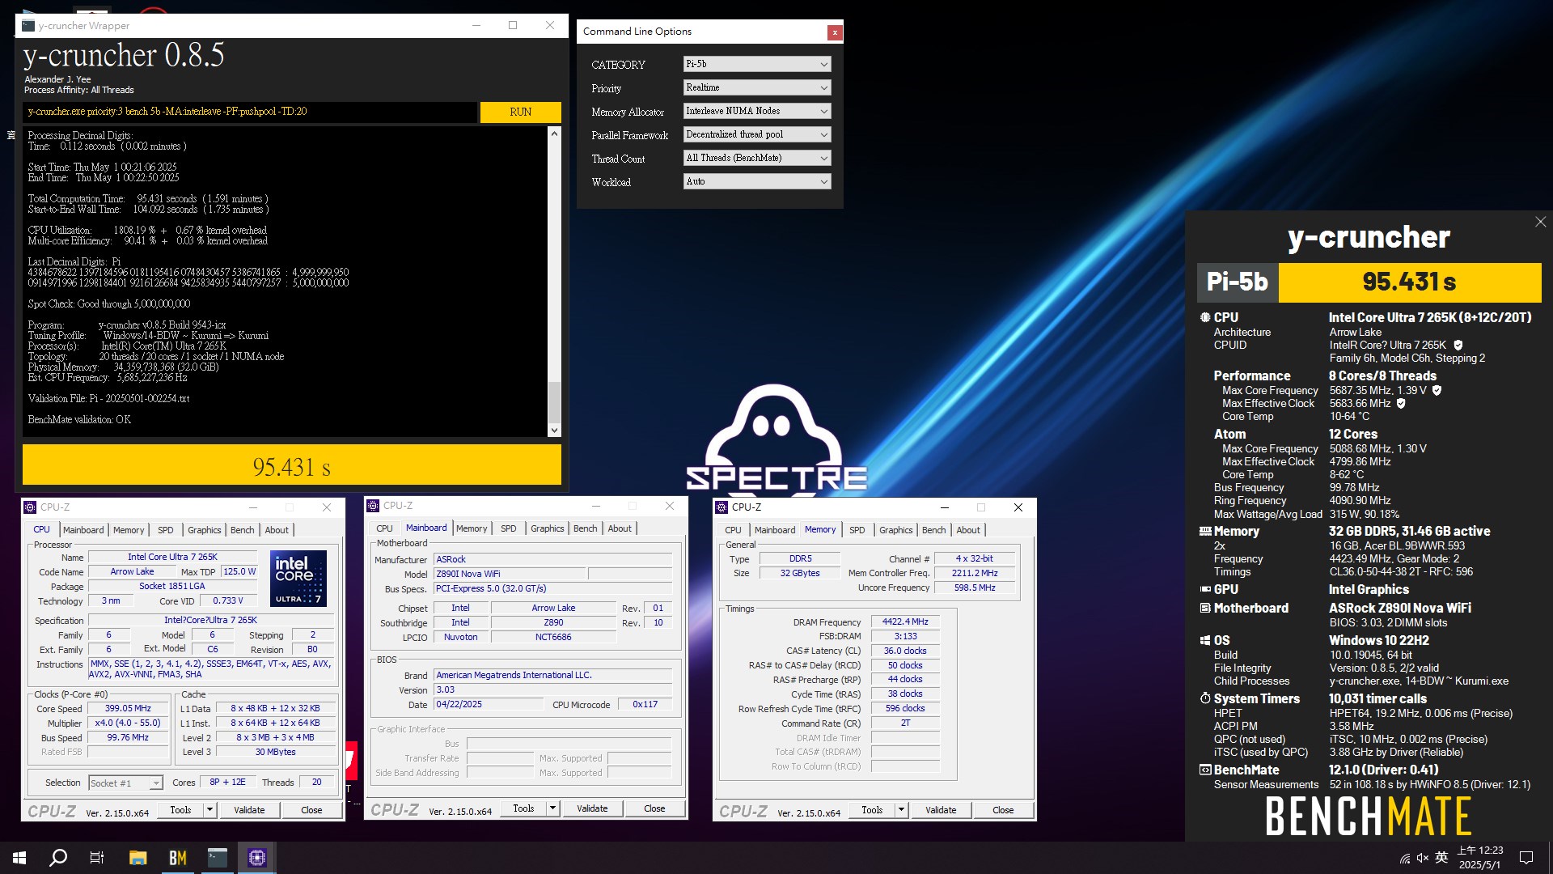Click Tools button in CPU-Z Mainboard window
The image size is (1553, 874).
tap(523, 808)
